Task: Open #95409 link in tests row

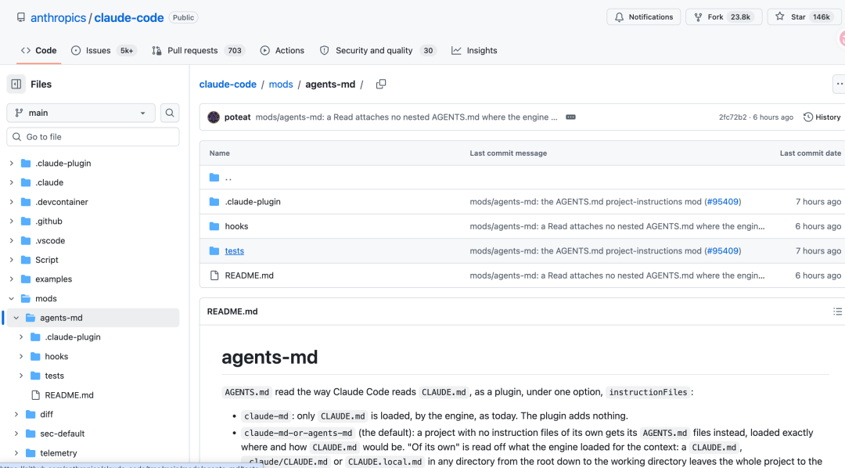Action: 723,250
